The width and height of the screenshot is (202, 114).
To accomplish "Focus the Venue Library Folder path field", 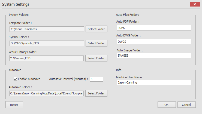I will coord(46,58).
